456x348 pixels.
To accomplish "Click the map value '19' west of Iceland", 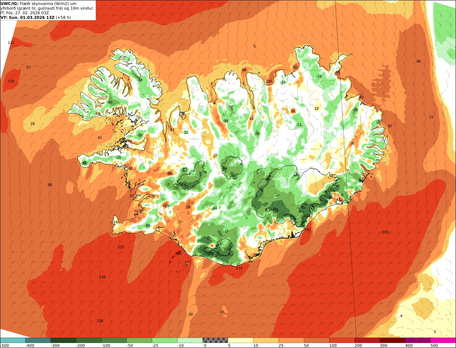I will [x=32, y=123].
